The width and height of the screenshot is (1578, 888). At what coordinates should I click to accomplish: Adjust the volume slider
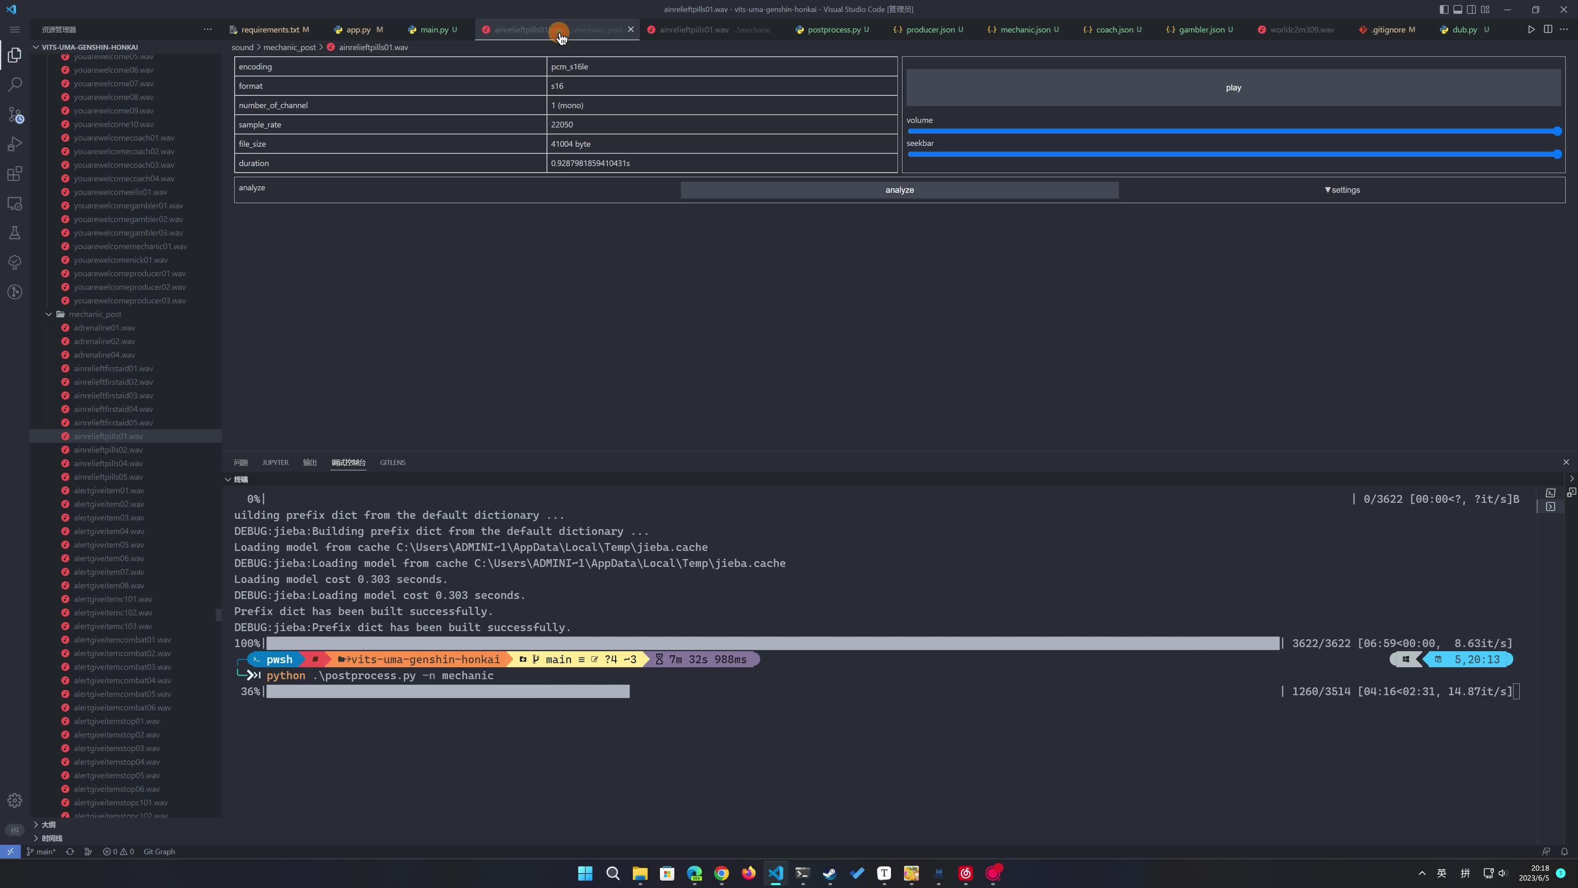tap(1234, 131)
